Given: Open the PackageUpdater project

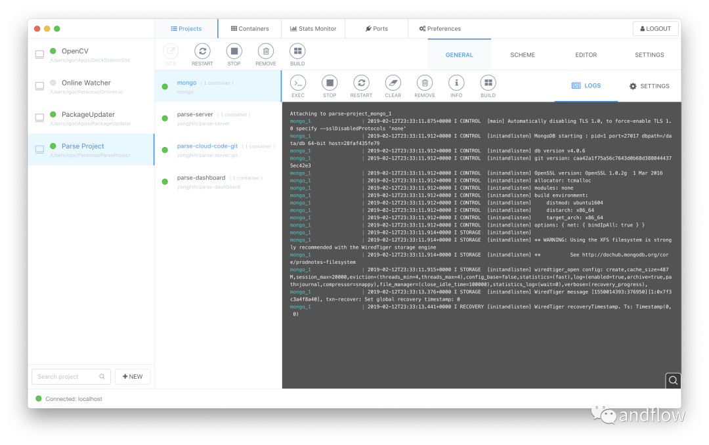Looking at the screenshot, I should 91,118.
